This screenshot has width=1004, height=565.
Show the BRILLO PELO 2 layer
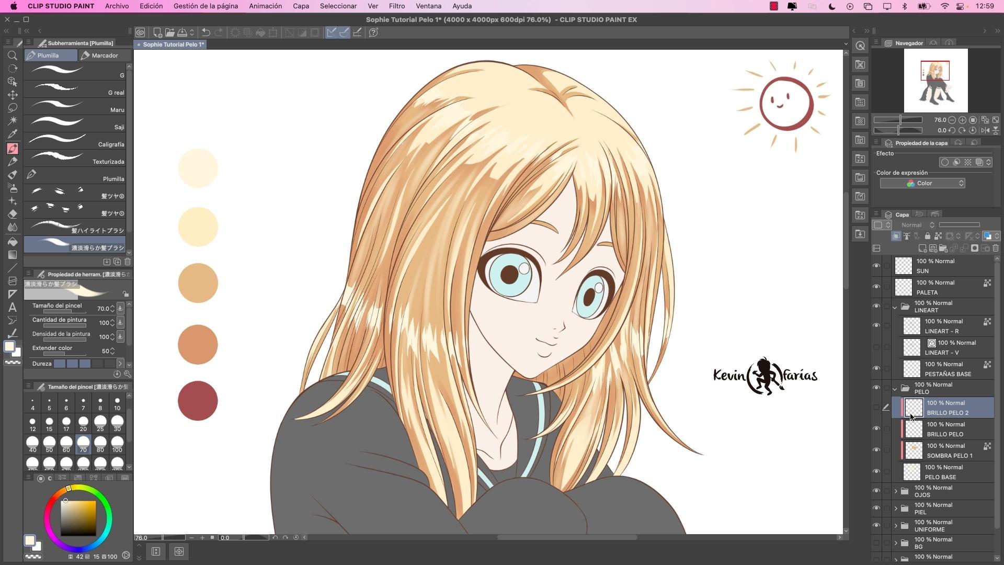click(876, 408)
